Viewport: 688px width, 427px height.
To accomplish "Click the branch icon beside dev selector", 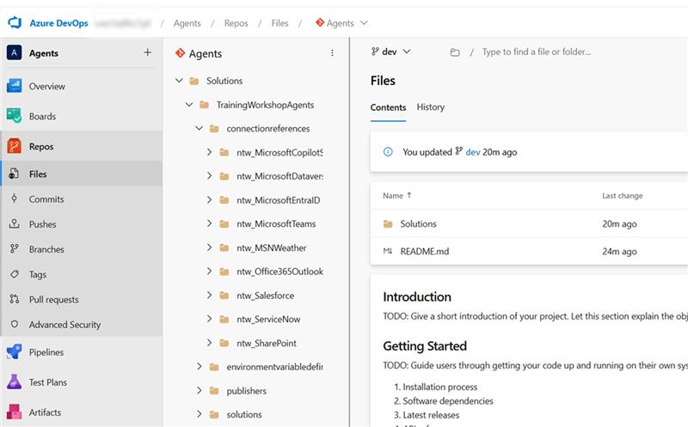I will tap(375, 52).
